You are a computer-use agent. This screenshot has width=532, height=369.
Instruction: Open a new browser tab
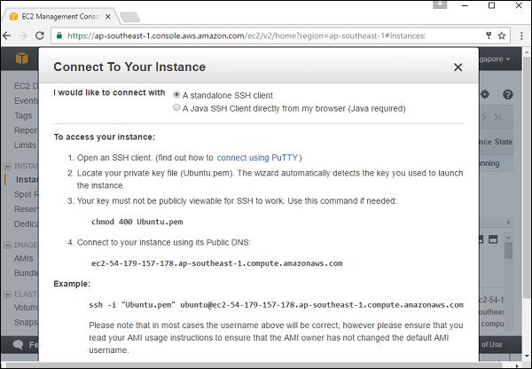129,15
